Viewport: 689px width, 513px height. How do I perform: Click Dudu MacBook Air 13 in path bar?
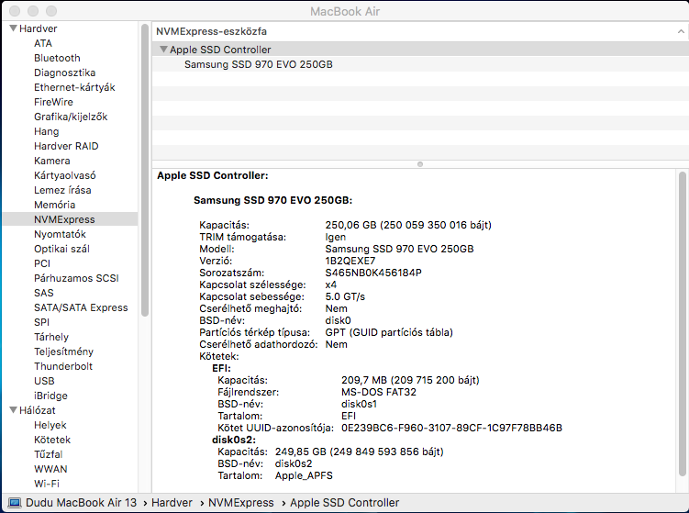point(81,503)
